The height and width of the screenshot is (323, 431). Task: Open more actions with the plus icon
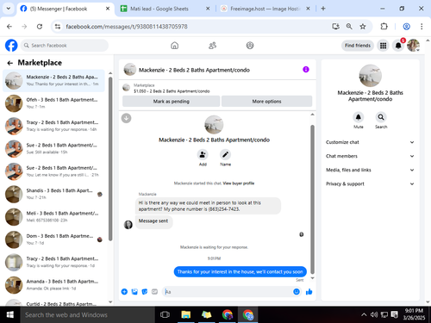tap(124, 292)
